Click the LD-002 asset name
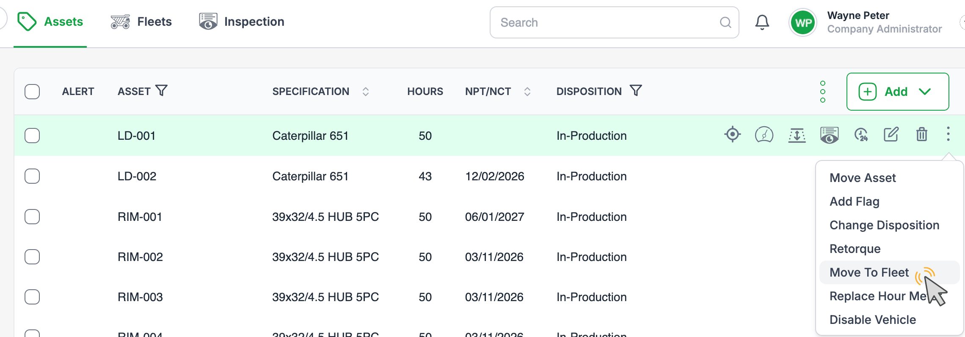Viewport: 965px width, 337px height. point(137,176)
